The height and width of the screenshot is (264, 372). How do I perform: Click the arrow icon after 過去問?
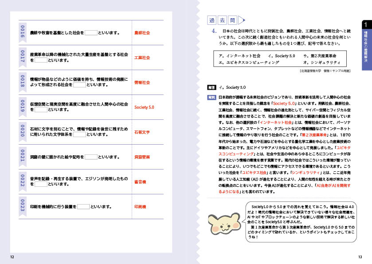[242, 20]
